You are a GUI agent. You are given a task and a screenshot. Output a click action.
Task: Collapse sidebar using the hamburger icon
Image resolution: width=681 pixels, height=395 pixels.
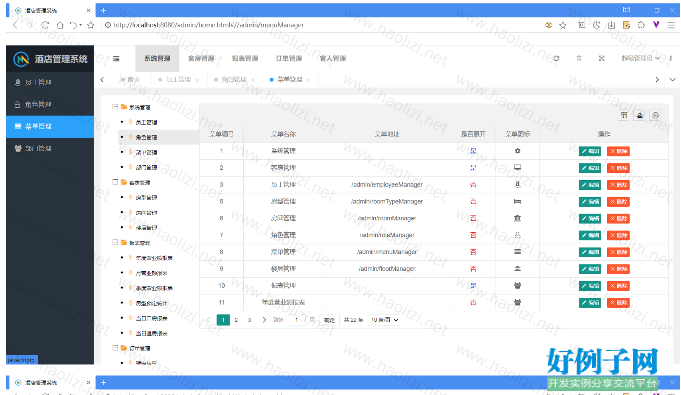tap(116, 58)
